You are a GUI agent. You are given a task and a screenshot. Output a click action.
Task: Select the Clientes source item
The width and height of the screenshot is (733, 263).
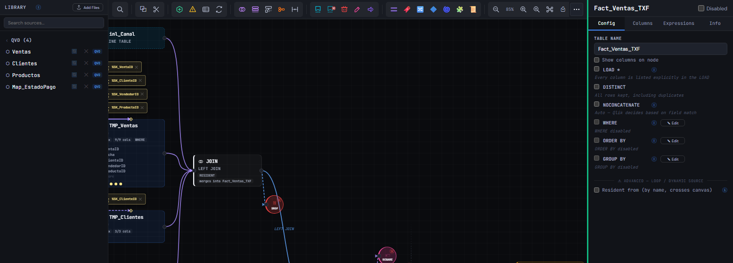click(24, 63)
